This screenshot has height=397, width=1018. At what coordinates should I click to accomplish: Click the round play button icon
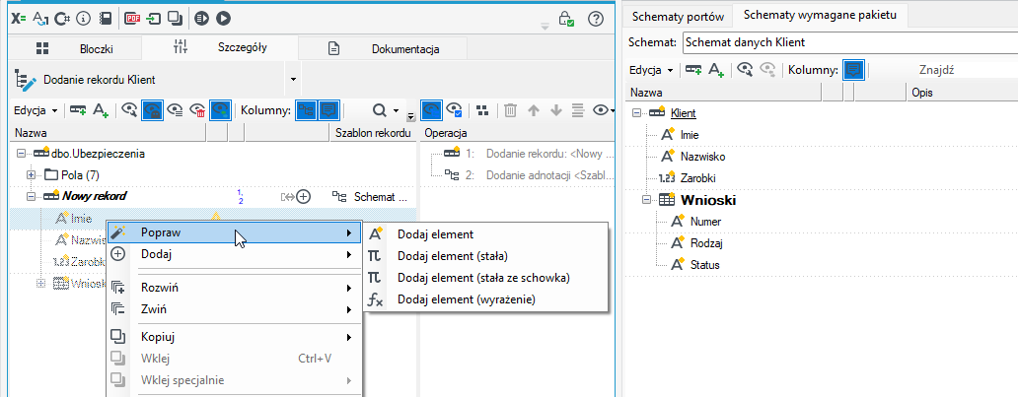(223, 19)
